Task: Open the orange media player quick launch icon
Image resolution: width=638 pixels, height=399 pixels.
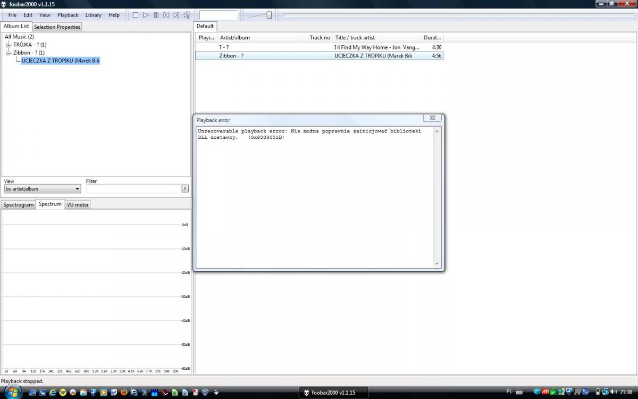Action: (103, 392)
